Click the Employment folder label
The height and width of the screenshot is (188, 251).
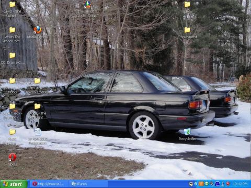point(187,37)
